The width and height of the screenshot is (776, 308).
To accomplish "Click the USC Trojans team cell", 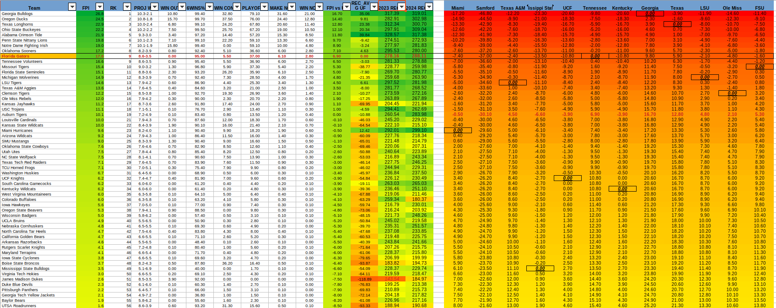I will pos(38,109).
